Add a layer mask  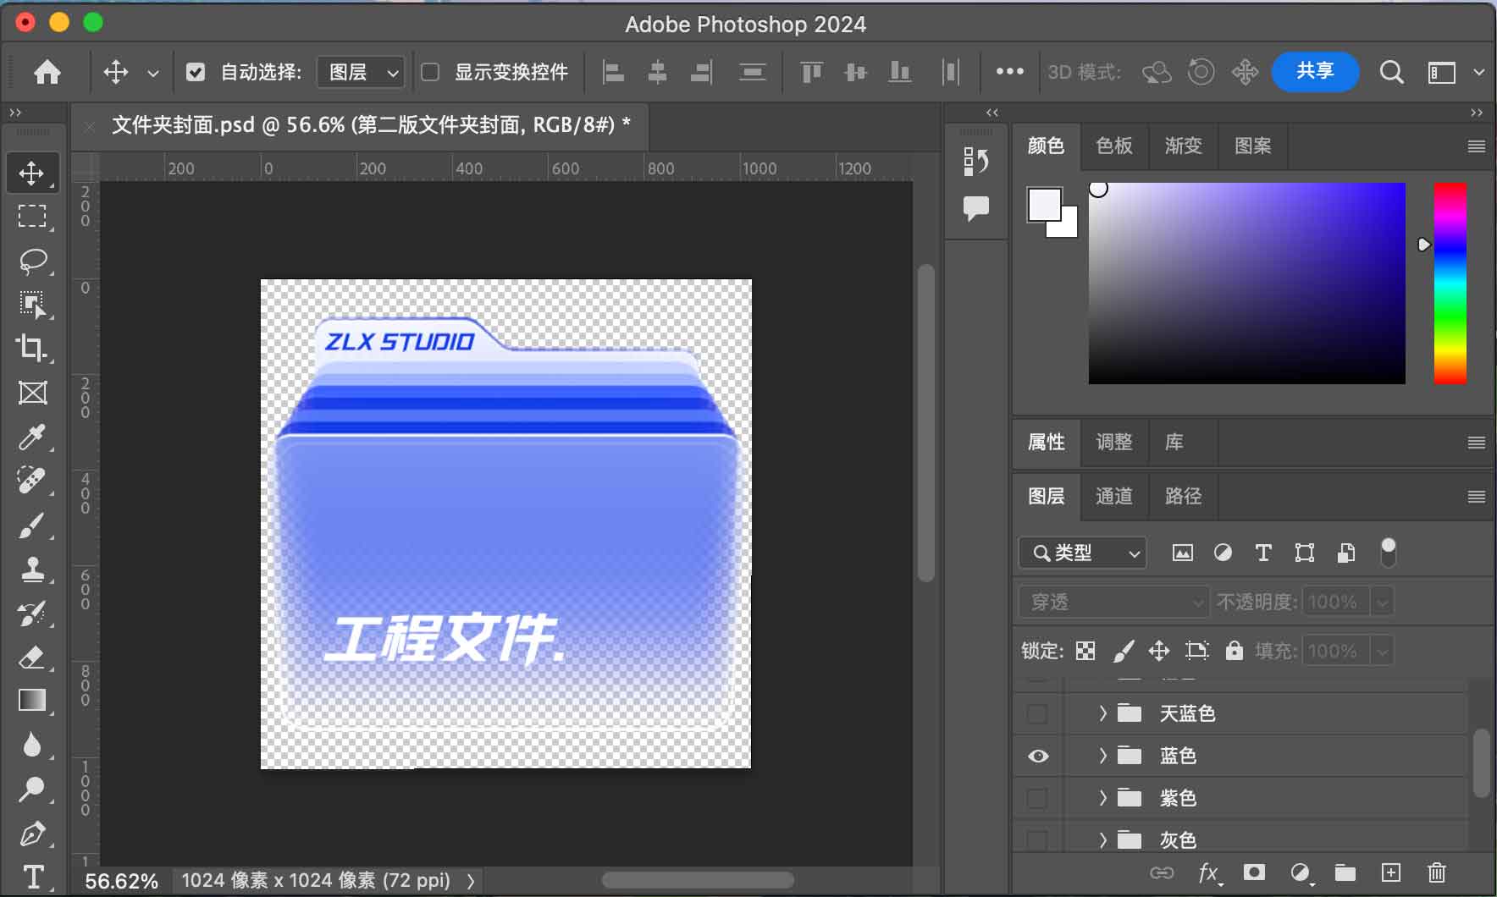[x=1254, y=872]
